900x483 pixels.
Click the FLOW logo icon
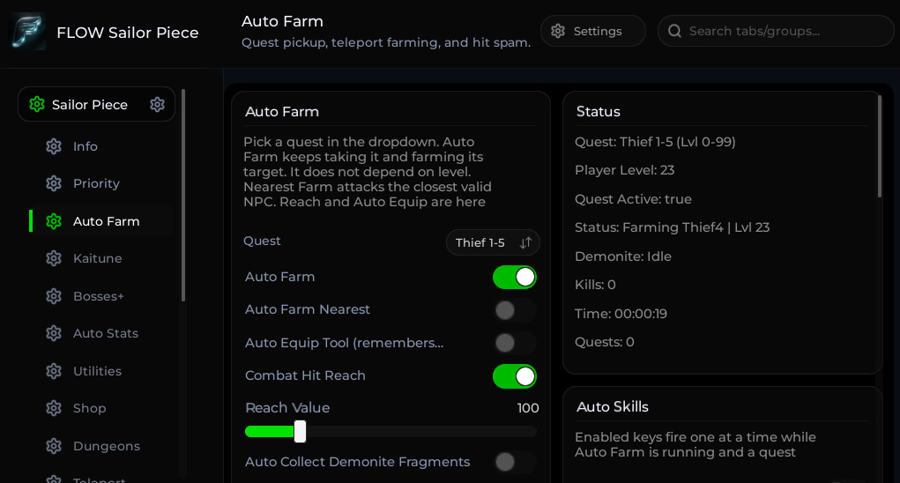pyautogui.click(x=27, y=32)
